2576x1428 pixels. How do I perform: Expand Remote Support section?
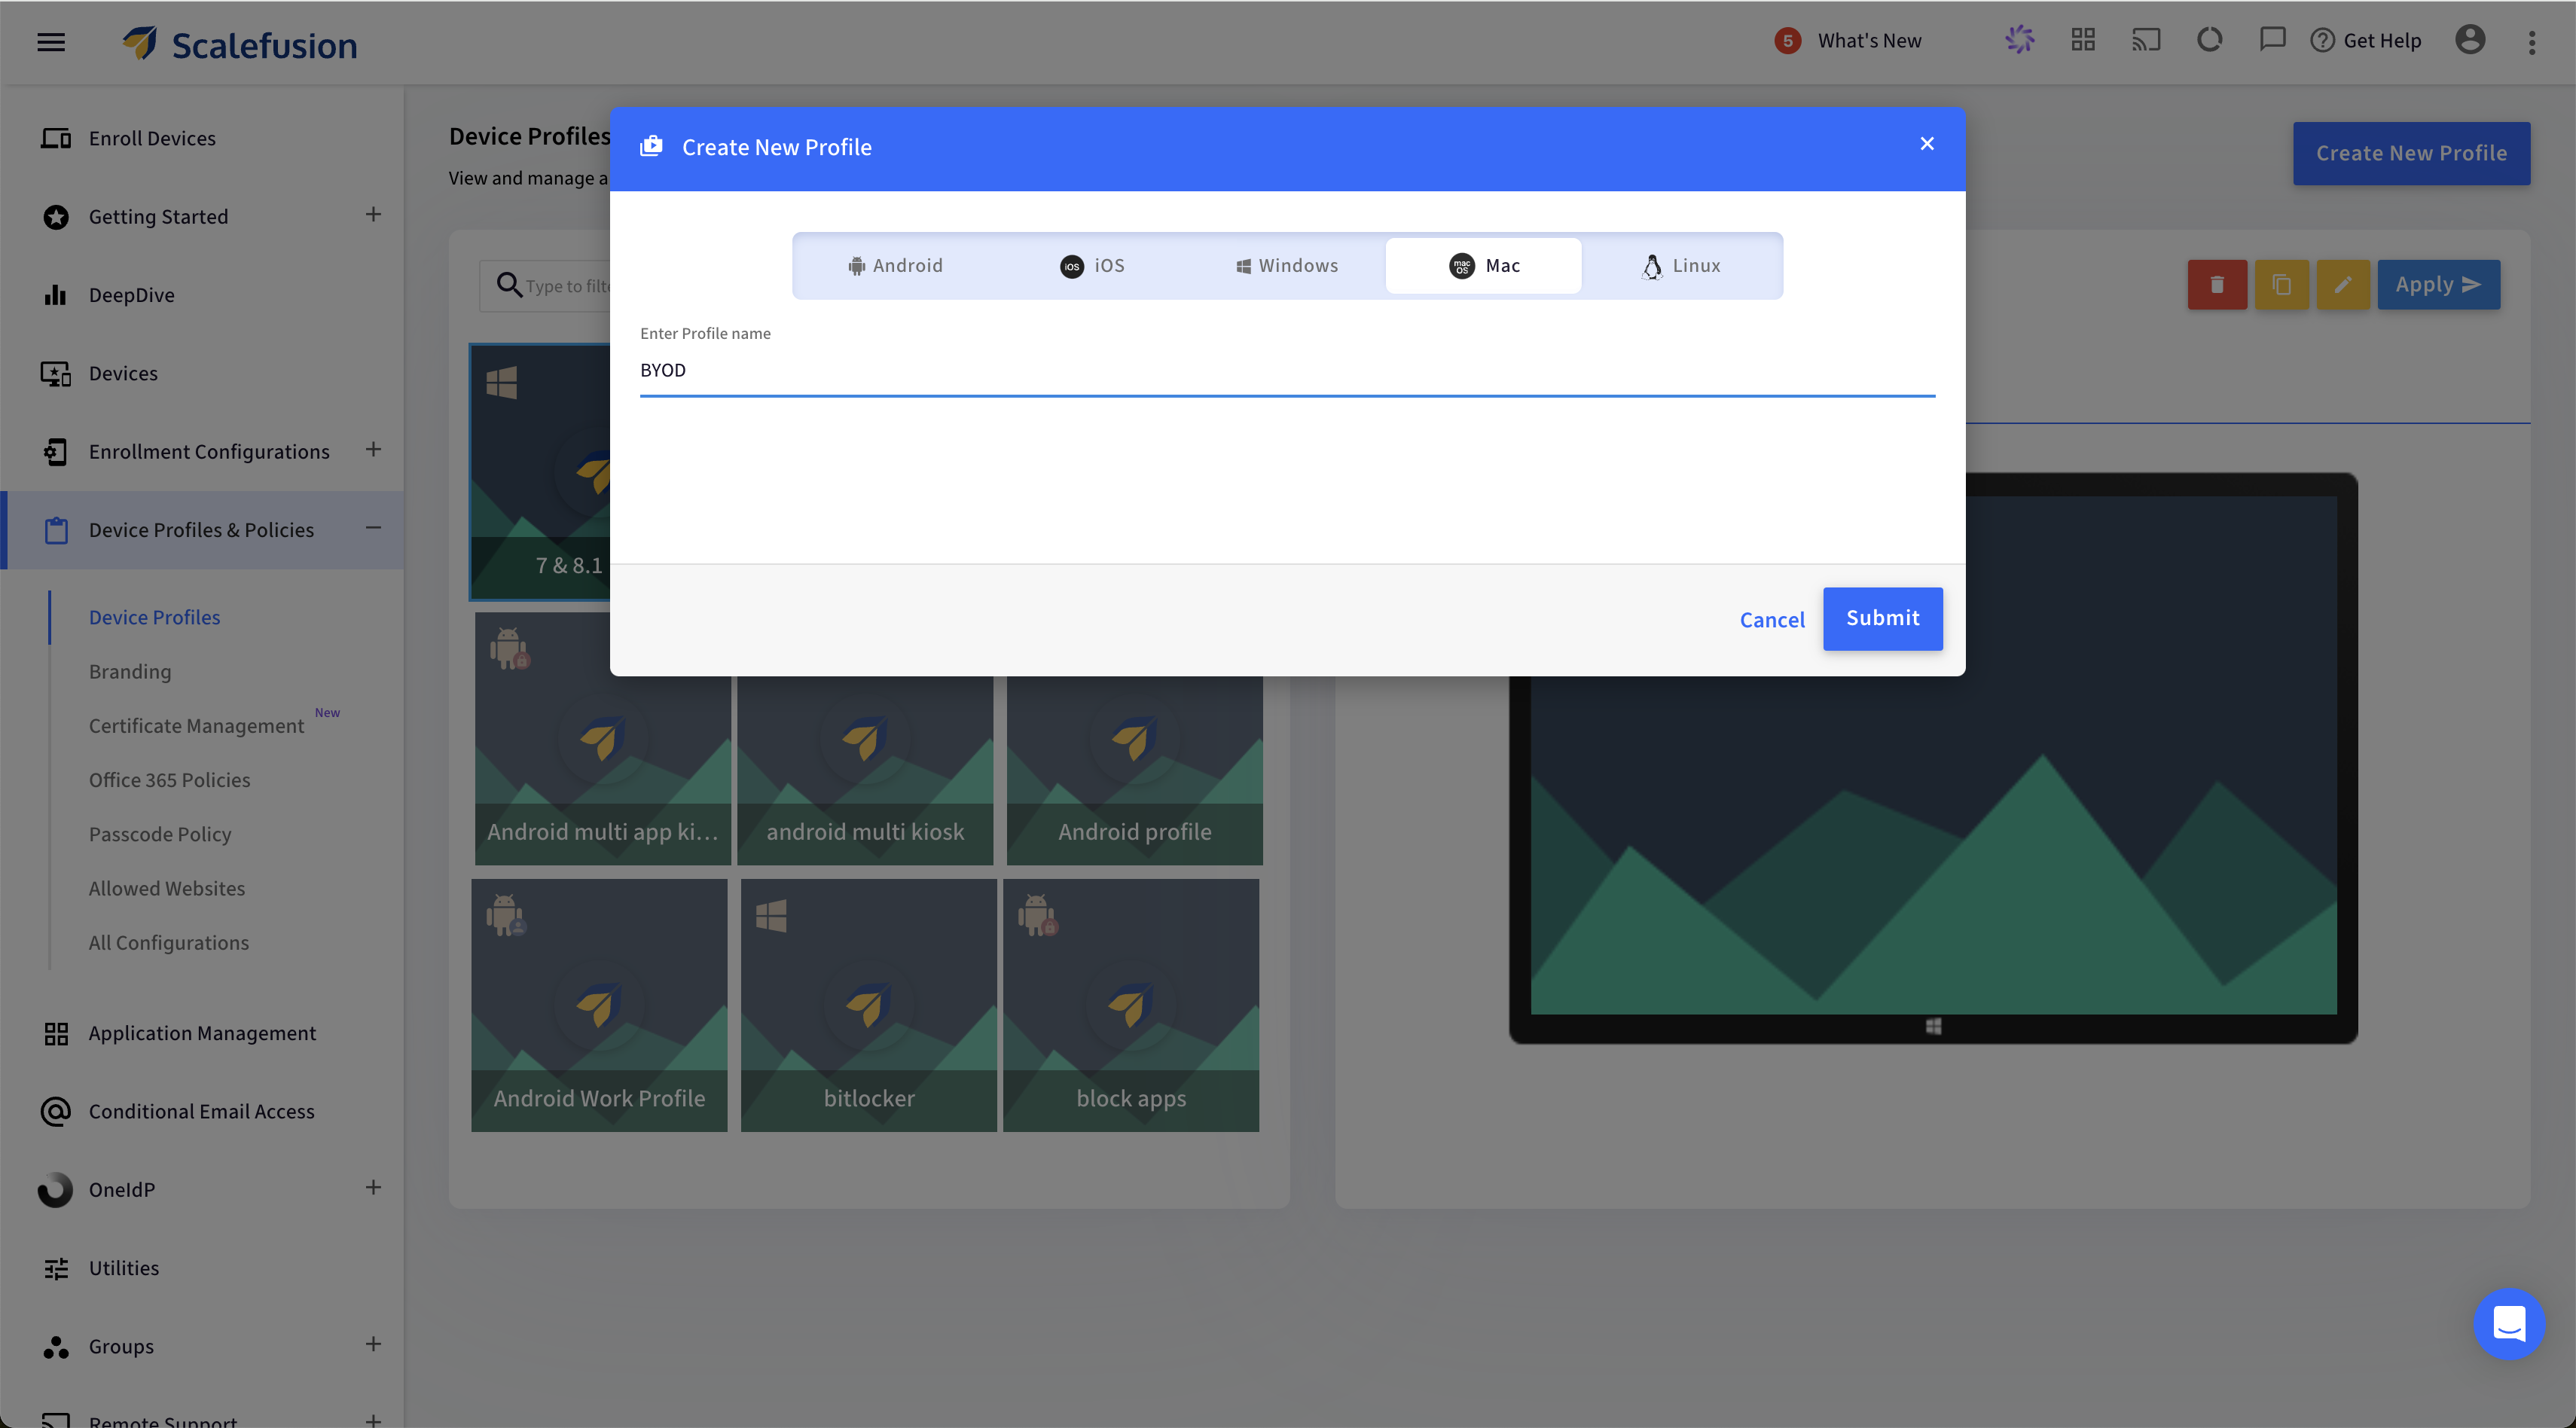373,1420
